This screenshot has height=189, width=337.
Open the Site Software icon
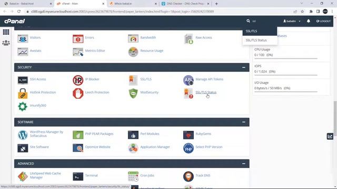pyautogui.click(x=23, y=148)
